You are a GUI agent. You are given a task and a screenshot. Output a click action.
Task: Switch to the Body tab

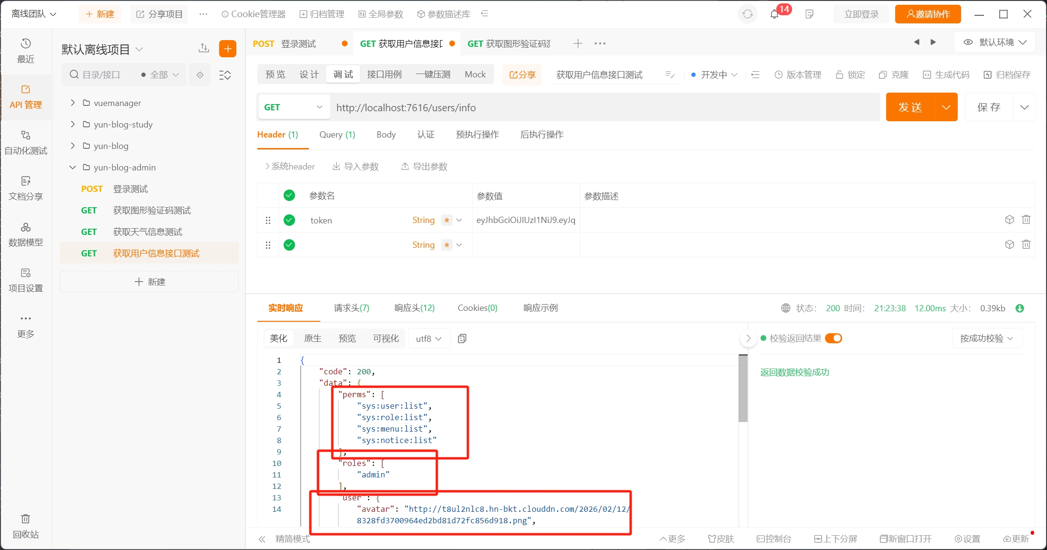pyautogui.click(x=386, y=135)
